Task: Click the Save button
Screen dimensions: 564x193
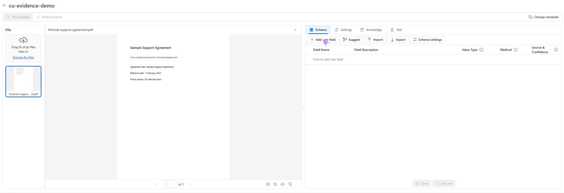Action: pos(422,184)
